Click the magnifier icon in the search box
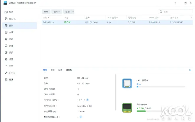Screen dimensions: 195x122 point(161,12)
